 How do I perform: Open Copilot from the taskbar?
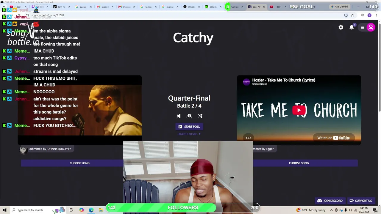point(81,210)
